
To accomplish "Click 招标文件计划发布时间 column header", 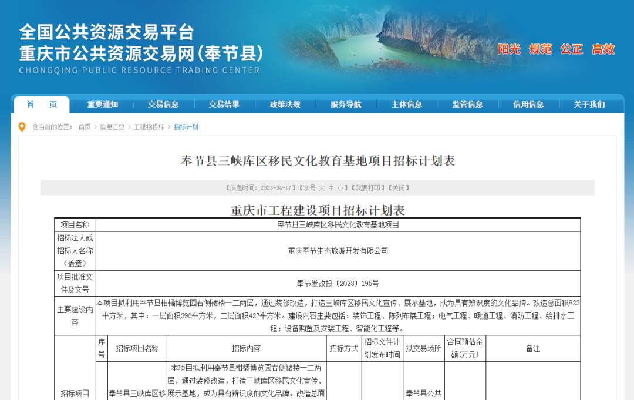I will click(x=382, y=348).
